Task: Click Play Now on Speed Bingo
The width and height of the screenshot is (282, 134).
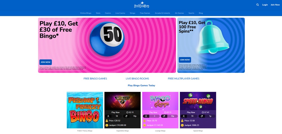Action: coord(191,112)
